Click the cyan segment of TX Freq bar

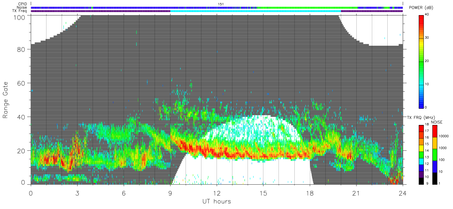point(255,11)
